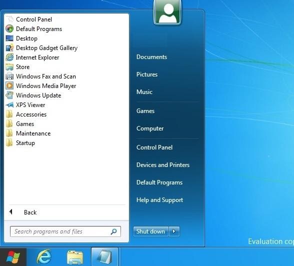Expand the Maintenance folder label
This screenshot has width=294, height=266.
pyautogui.click(x=33, y=133)
